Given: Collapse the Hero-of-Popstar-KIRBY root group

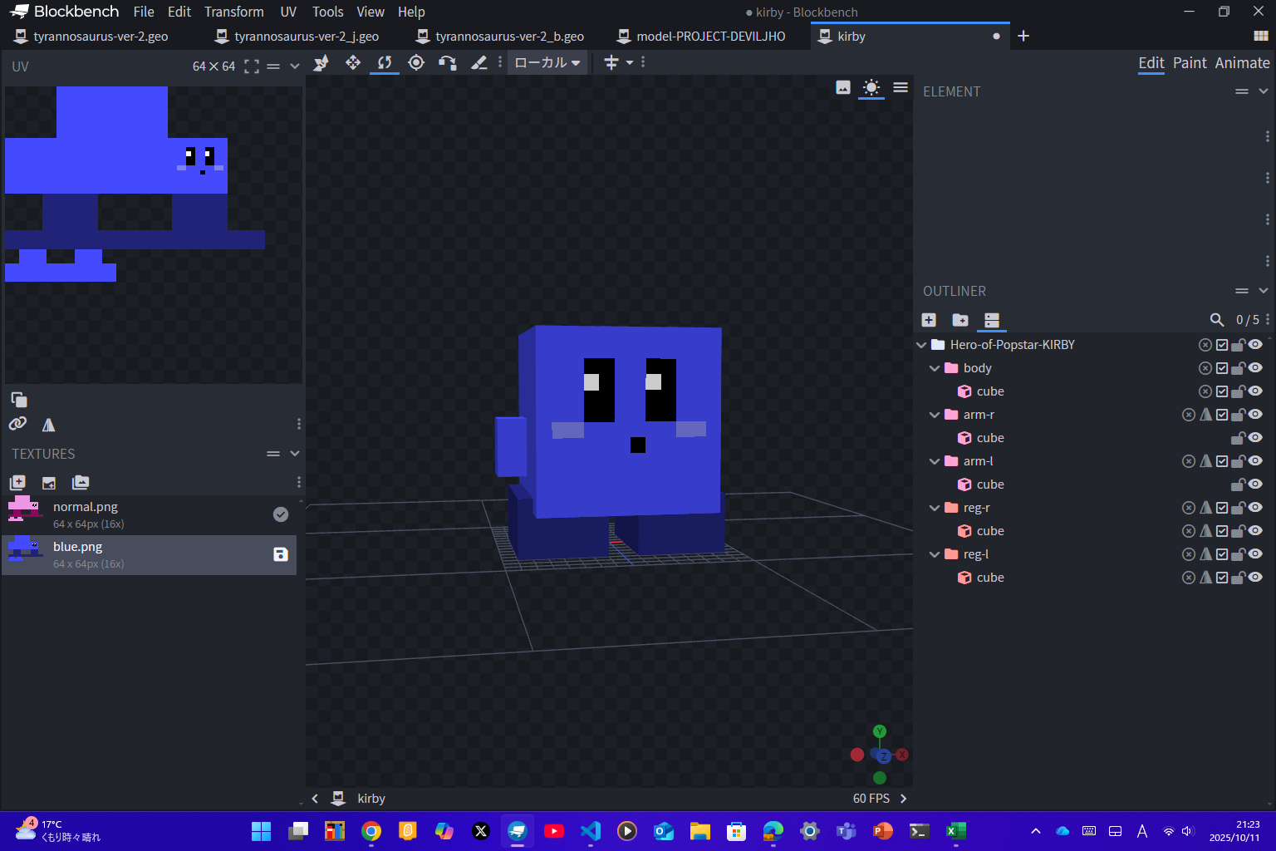Looking at the screenshot, I should [x=921, y=345].
